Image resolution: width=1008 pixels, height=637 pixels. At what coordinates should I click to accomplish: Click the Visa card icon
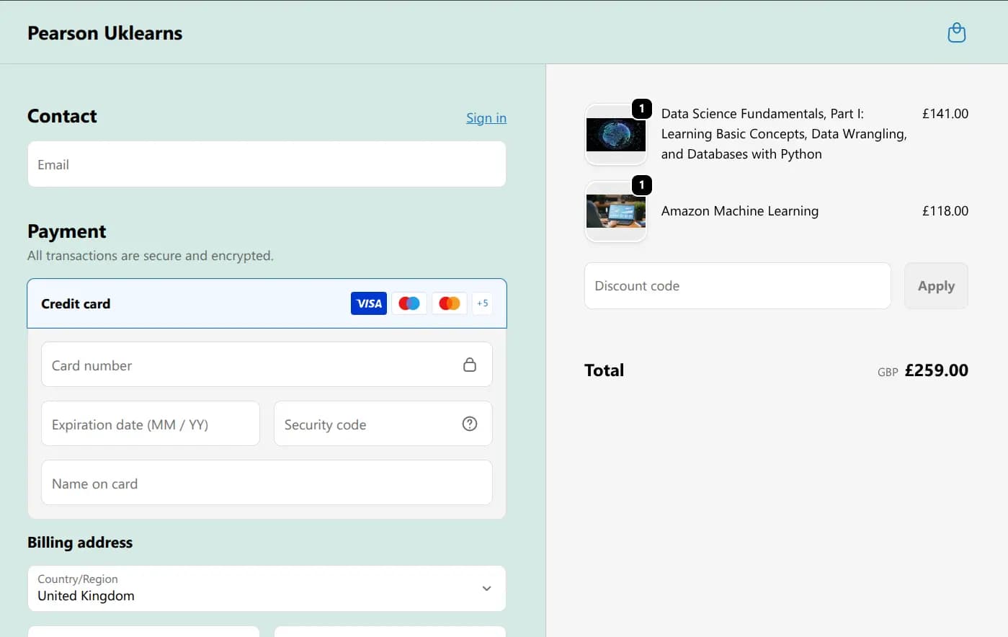point(369,303)
